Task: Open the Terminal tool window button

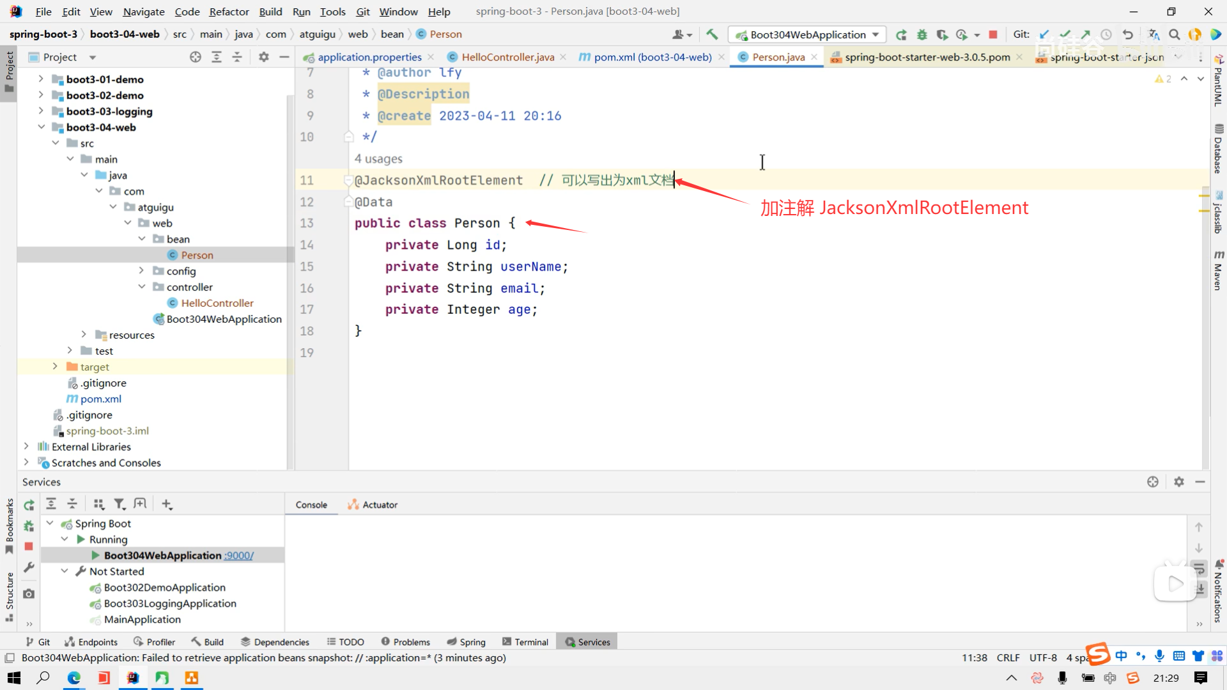Action: 525,642
